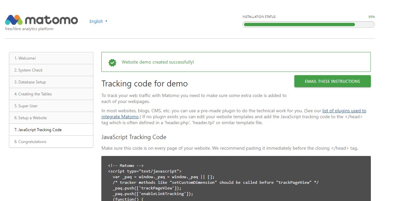Click the 'Tracking code for demo' heading
399x201 pixels.
[x=144, y=83]
